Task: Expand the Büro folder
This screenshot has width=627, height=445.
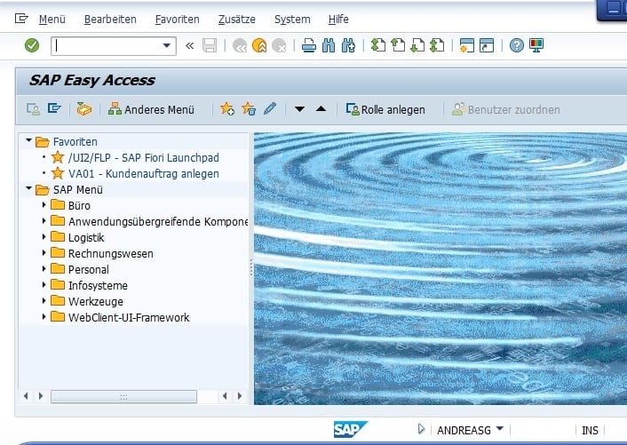Action: [44, 204]
